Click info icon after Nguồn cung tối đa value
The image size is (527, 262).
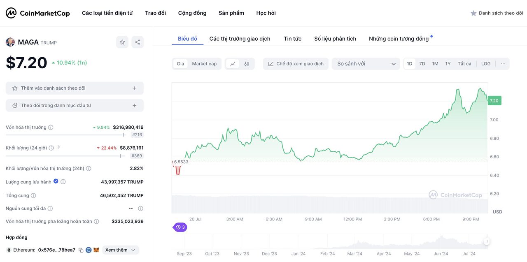[140, 209]
